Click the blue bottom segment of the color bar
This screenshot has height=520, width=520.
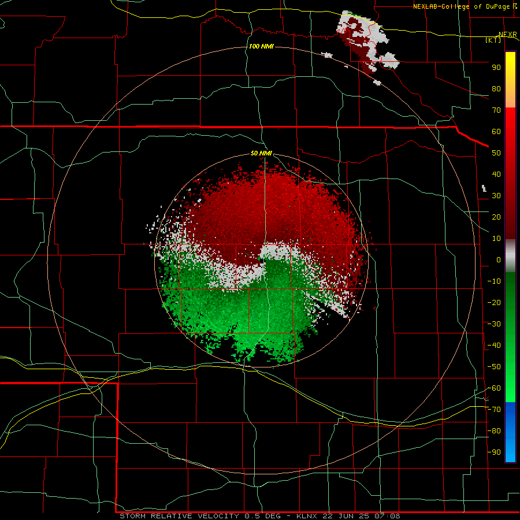tap(510, 432)
